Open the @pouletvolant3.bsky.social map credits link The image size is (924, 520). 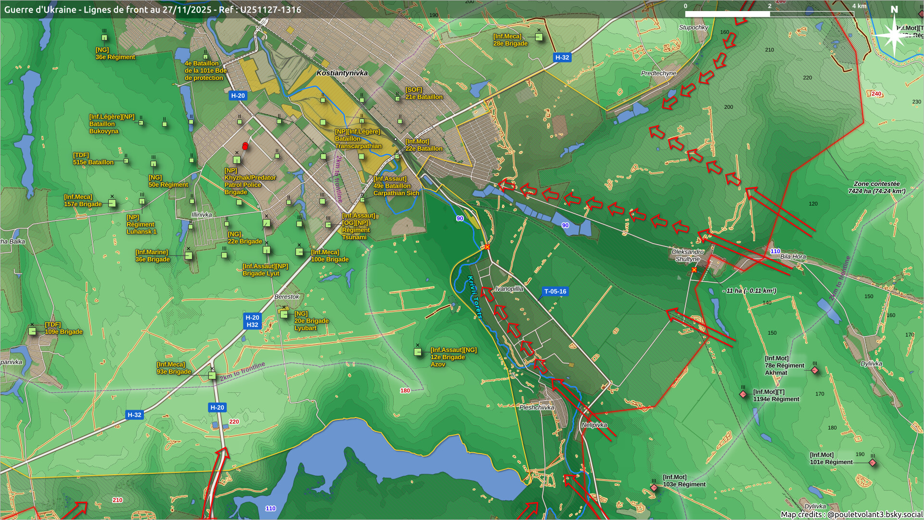point(874,514)
